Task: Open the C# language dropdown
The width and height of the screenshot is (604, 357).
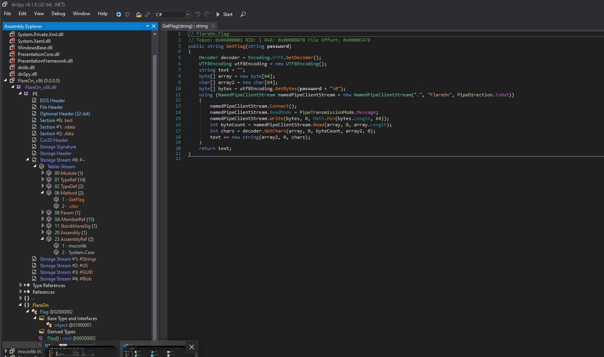Action: 188,15
